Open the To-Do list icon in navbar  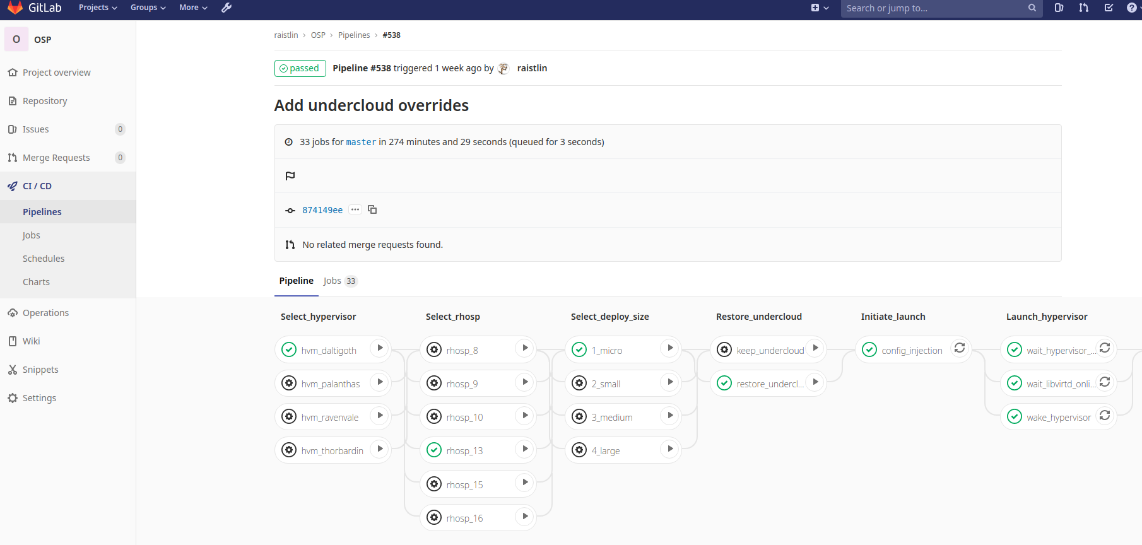(x=1109, y=8)
